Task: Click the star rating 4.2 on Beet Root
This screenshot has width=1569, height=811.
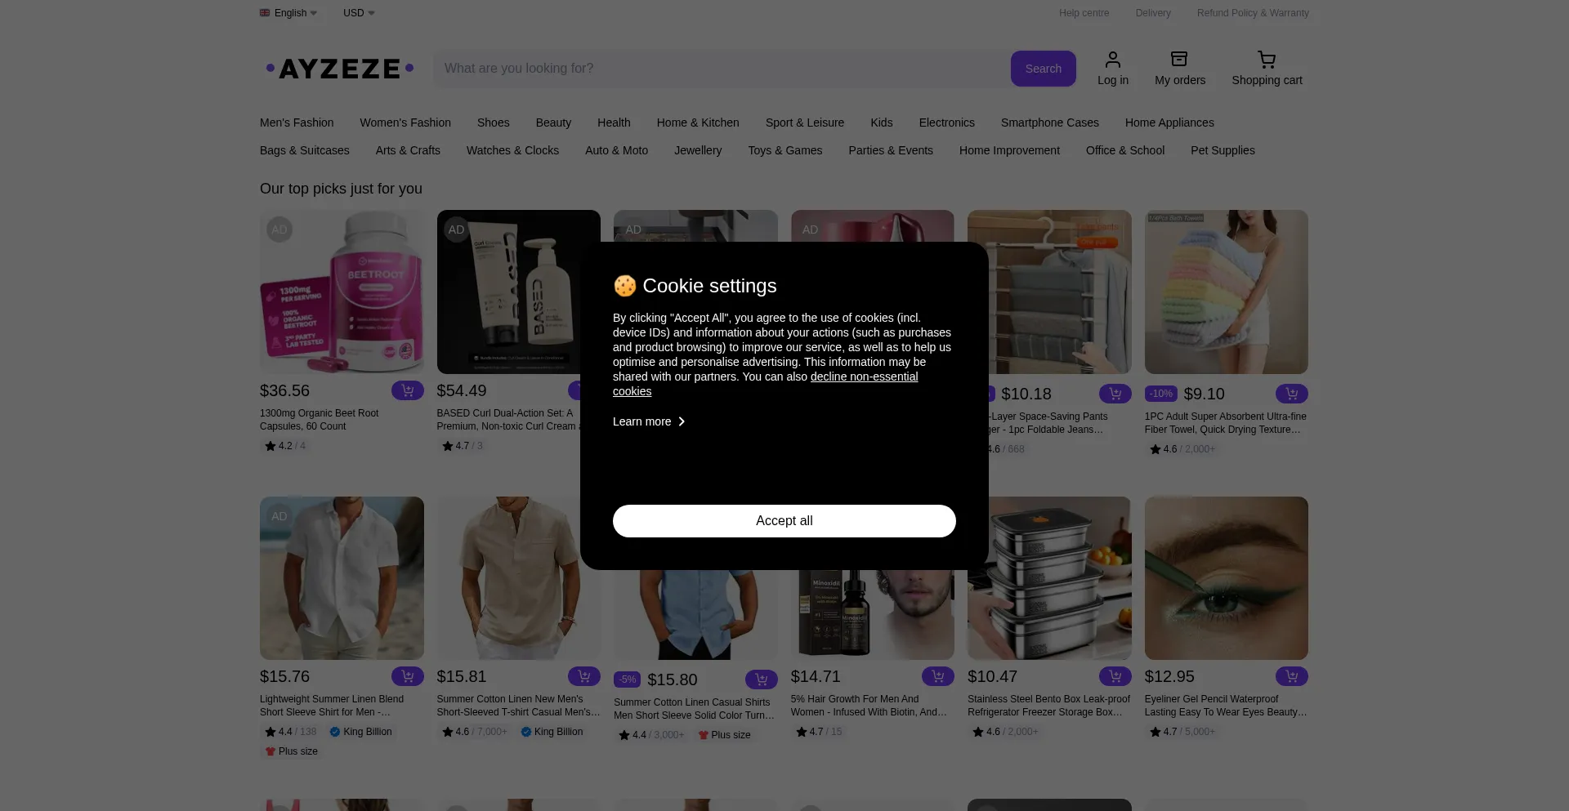Action: [284, 446]
